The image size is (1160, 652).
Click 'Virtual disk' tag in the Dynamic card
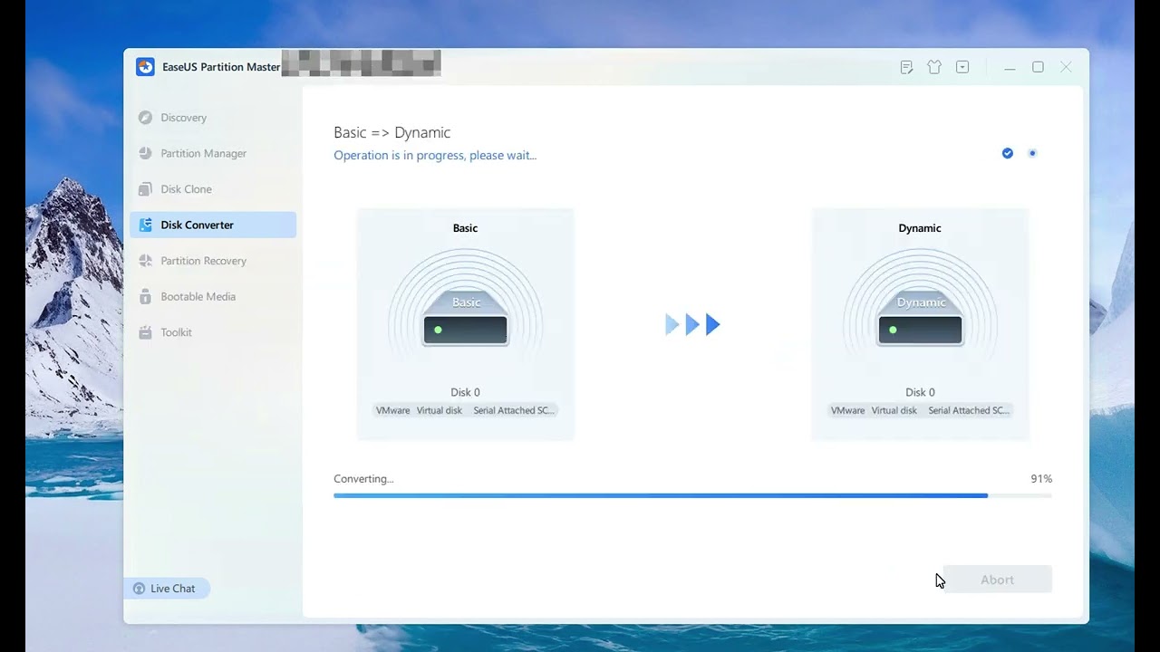(894, 410)
